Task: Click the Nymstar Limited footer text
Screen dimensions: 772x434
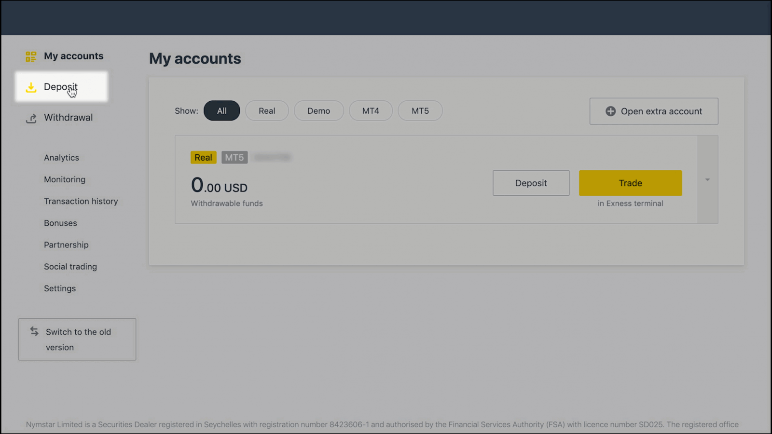Action: point(382,424)
